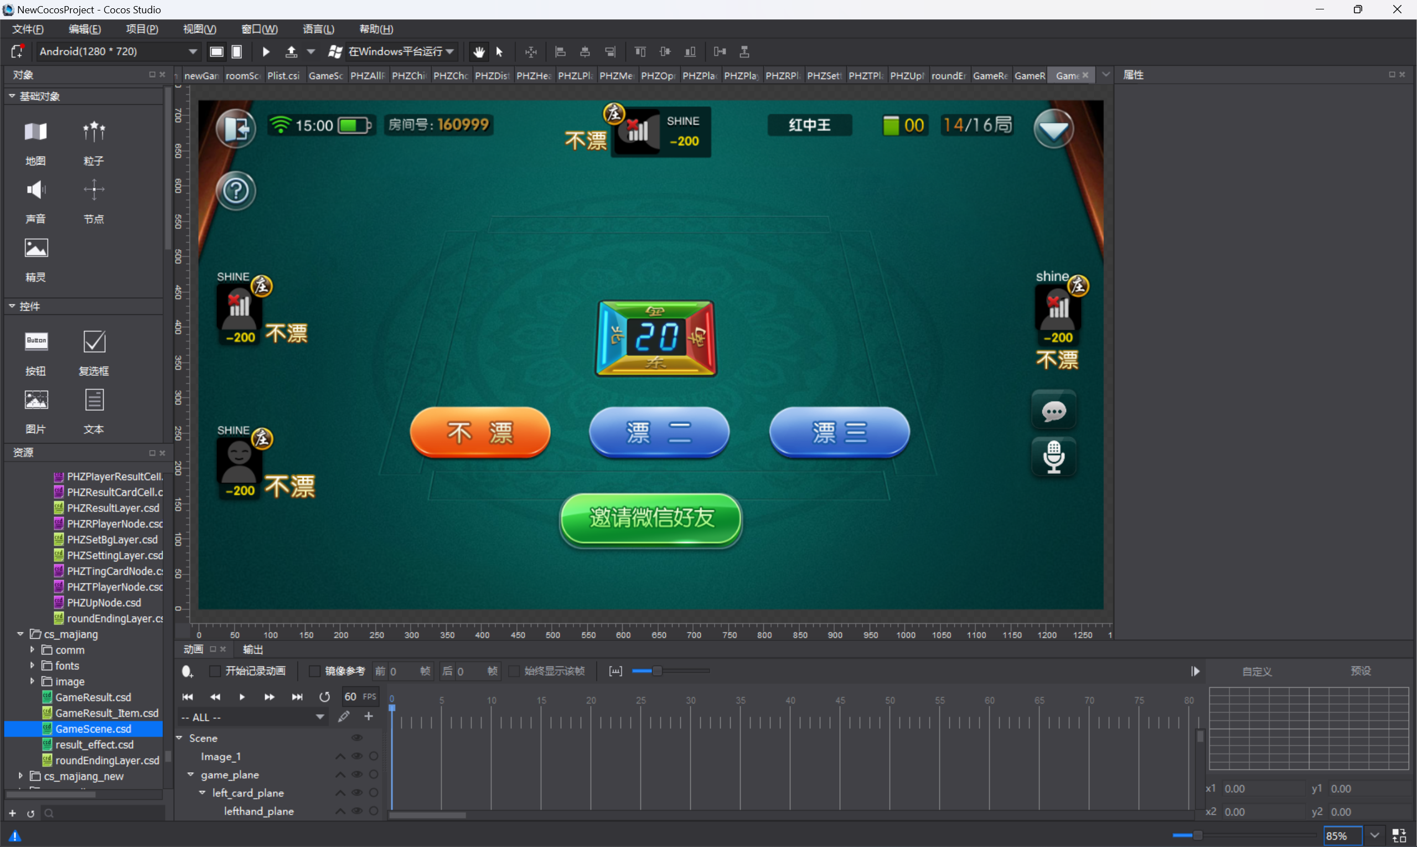Select the Sound (声音) object icon
Image resolution: width=1417 pixels, height=847 pixels.
tap(36, 190)
